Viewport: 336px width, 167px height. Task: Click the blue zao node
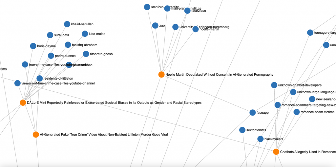coord(155,25)
